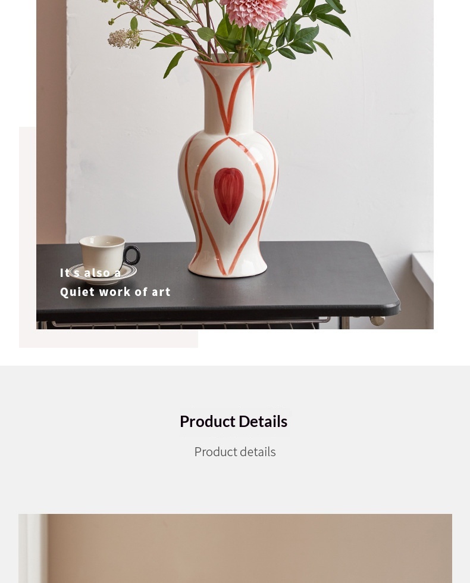Open the ceramic vase product photo
Viewport: 470px width, 583px height.
[x=235, y=164]
